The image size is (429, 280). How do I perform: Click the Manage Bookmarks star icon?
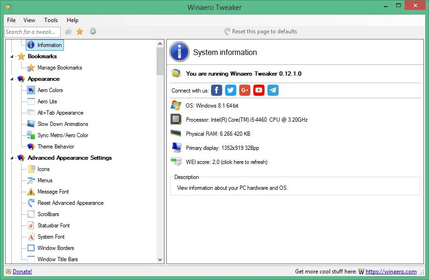click(31, 68)
